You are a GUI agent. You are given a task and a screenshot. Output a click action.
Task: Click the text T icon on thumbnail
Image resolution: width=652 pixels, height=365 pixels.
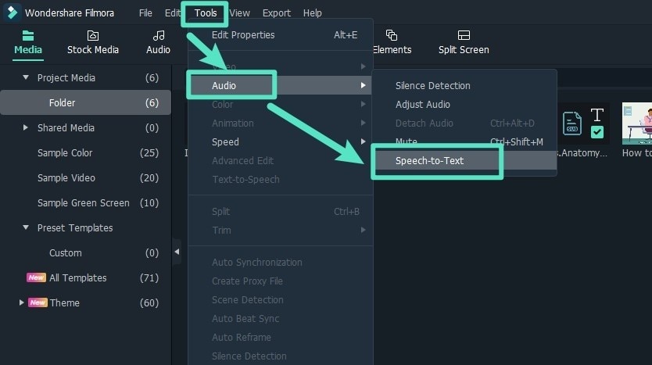pyautogui.click(x=597, y=115)
